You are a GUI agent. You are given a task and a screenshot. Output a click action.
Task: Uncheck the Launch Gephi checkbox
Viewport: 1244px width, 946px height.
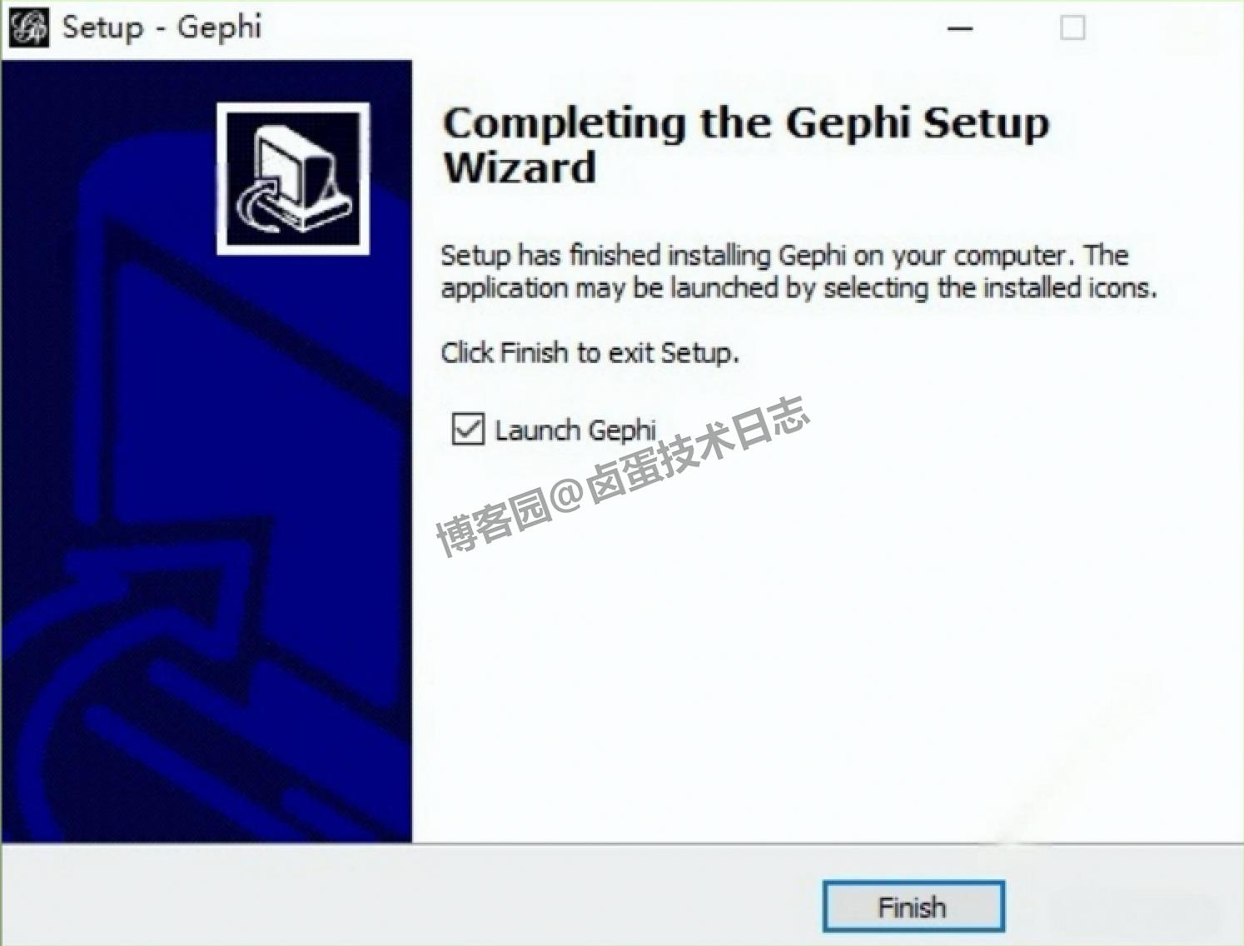click(468, 429)
